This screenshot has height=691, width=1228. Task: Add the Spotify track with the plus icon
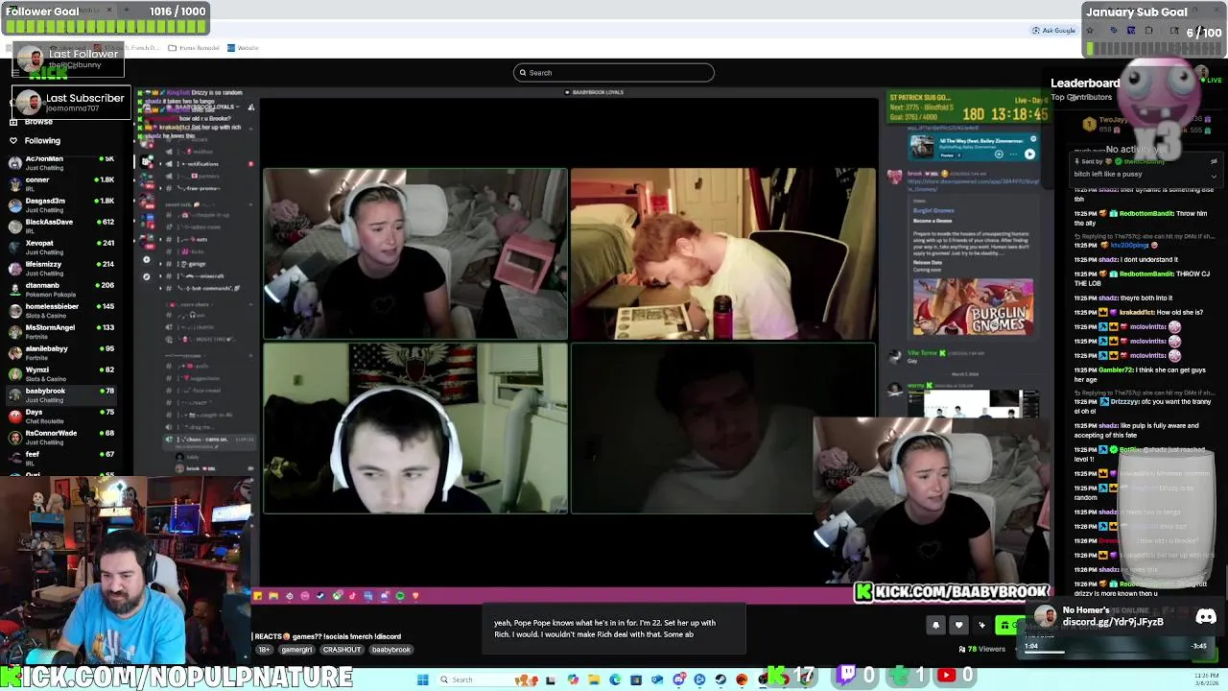(999, 154)
